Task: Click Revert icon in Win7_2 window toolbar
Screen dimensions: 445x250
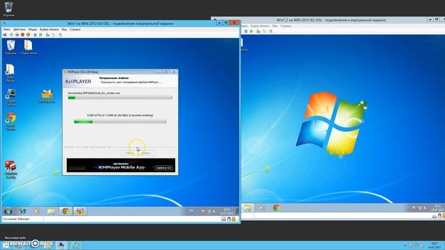Action: [264, 31]
